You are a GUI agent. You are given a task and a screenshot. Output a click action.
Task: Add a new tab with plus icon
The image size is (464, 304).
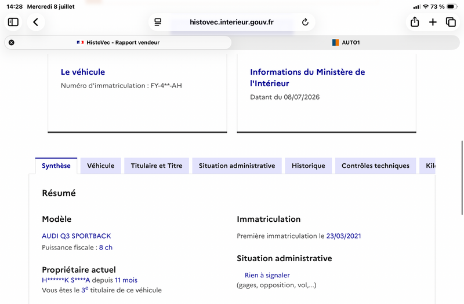click(x=433, y=22)
